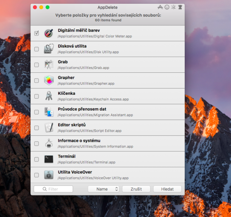Click the round gauge icon in the title bar
Image resolution: width=231 pixels, height=217 pixels.
167,7
